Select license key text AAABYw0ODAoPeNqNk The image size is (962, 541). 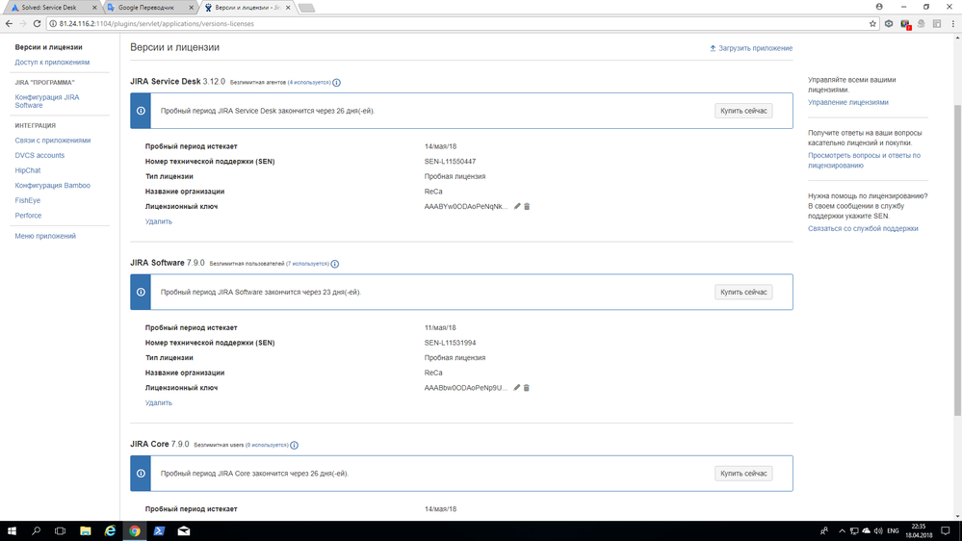[466, 207]
